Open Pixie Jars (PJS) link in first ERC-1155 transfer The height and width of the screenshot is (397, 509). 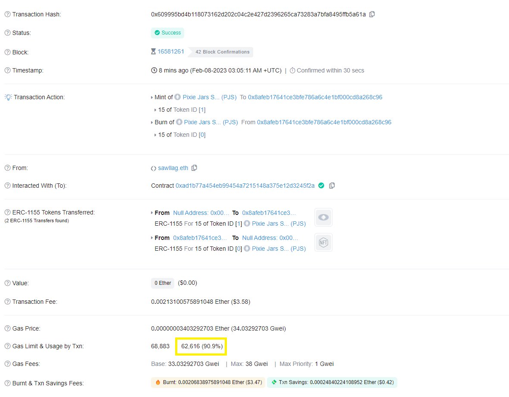coord(279,224)
